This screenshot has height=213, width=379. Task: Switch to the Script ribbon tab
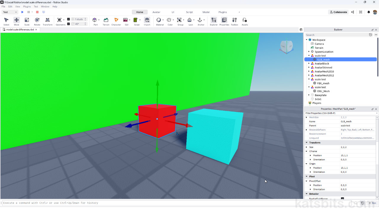tap(189, 12)
